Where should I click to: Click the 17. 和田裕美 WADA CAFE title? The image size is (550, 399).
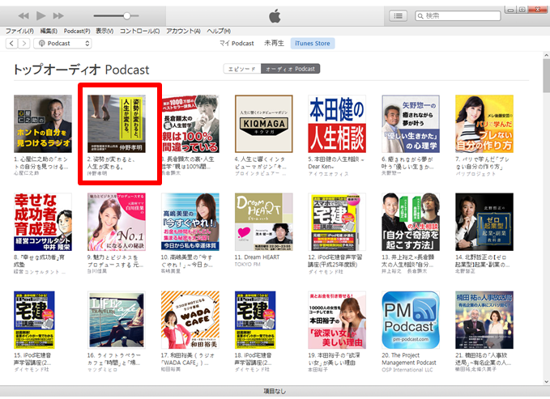tap(186, 359)
